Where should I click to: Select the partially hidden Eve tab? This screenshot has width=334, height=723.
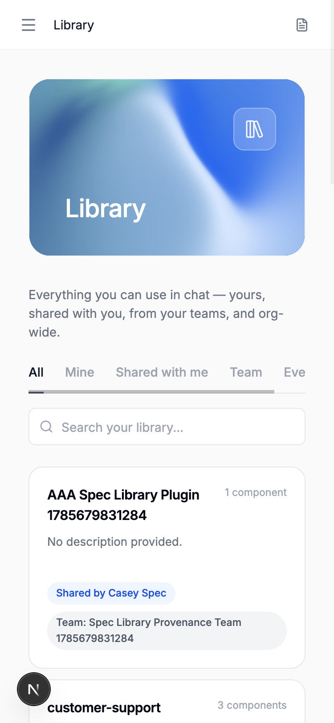pyautogui.click(x=294, y=372)
